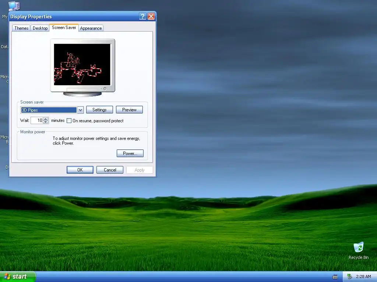Click the screen saver preview monitor
Screen dimensions: 377x282
(x=82, y=68)
